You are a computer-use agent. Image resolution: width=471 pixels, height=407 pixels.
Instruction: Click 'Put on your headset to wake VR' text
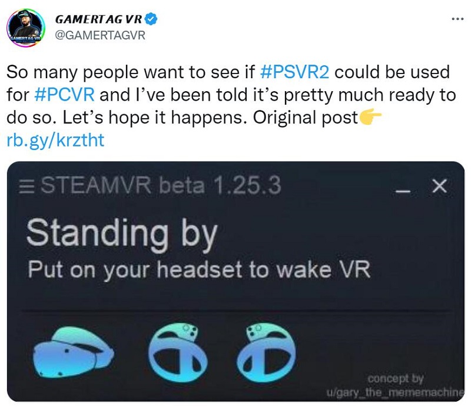click(199, 269)
